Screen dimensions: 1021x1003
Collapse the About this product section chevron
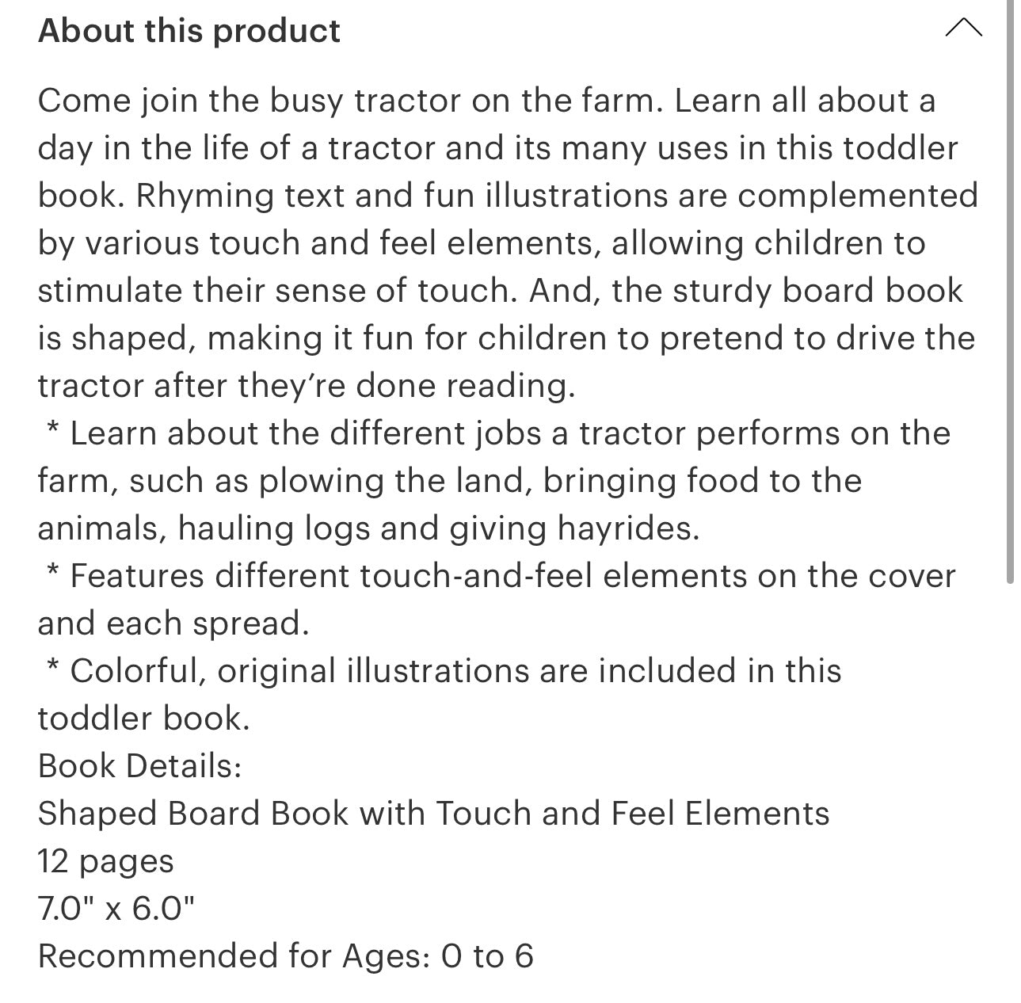point(963,29)
